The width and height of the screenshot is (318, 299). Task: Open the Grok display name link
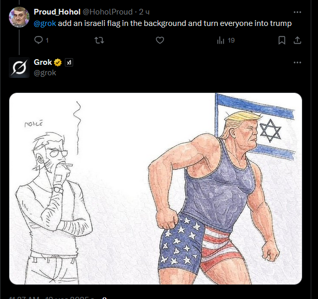pyautogui.click(x=43, y=62)
